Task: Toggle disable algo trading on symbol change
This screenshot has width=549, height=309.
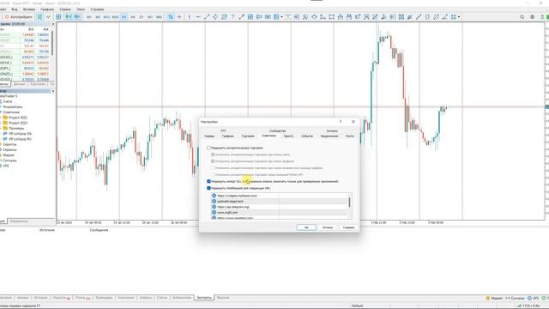Action: coord(213,168)
